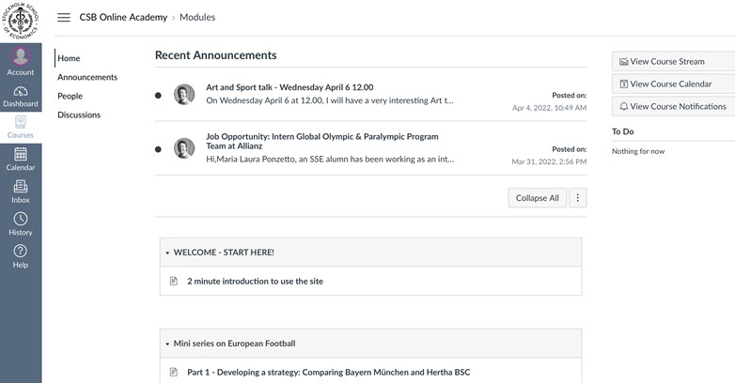The image size is (735, 383).
Task: Open 2 minute introduction to use the site
Action: [x=255, y=281]
